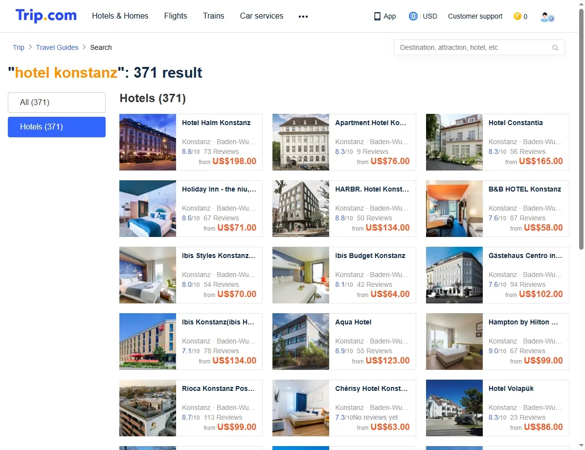The width and height of the screenshot is (585, 450).
Task: Open Aqua Hotel photo
Action: pyautogui.click(x=301, y=342)
